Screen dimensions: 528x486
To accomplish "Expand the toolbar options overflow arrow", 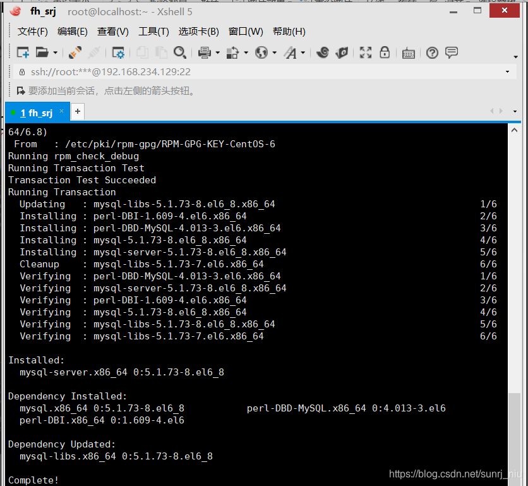I will [x=515, y=57].
